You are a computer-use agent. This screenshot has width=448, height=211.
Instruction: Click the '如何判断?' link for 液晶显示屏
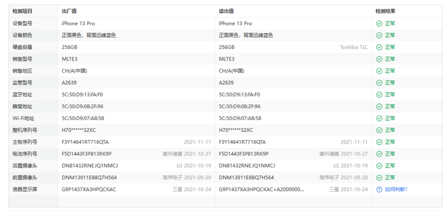pos(396,189)
